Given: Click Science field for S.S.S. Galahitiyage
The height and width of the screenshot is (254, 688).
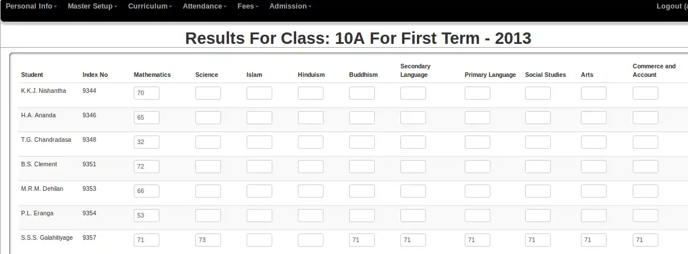Looking at the screenshot, I should [208, 240].
